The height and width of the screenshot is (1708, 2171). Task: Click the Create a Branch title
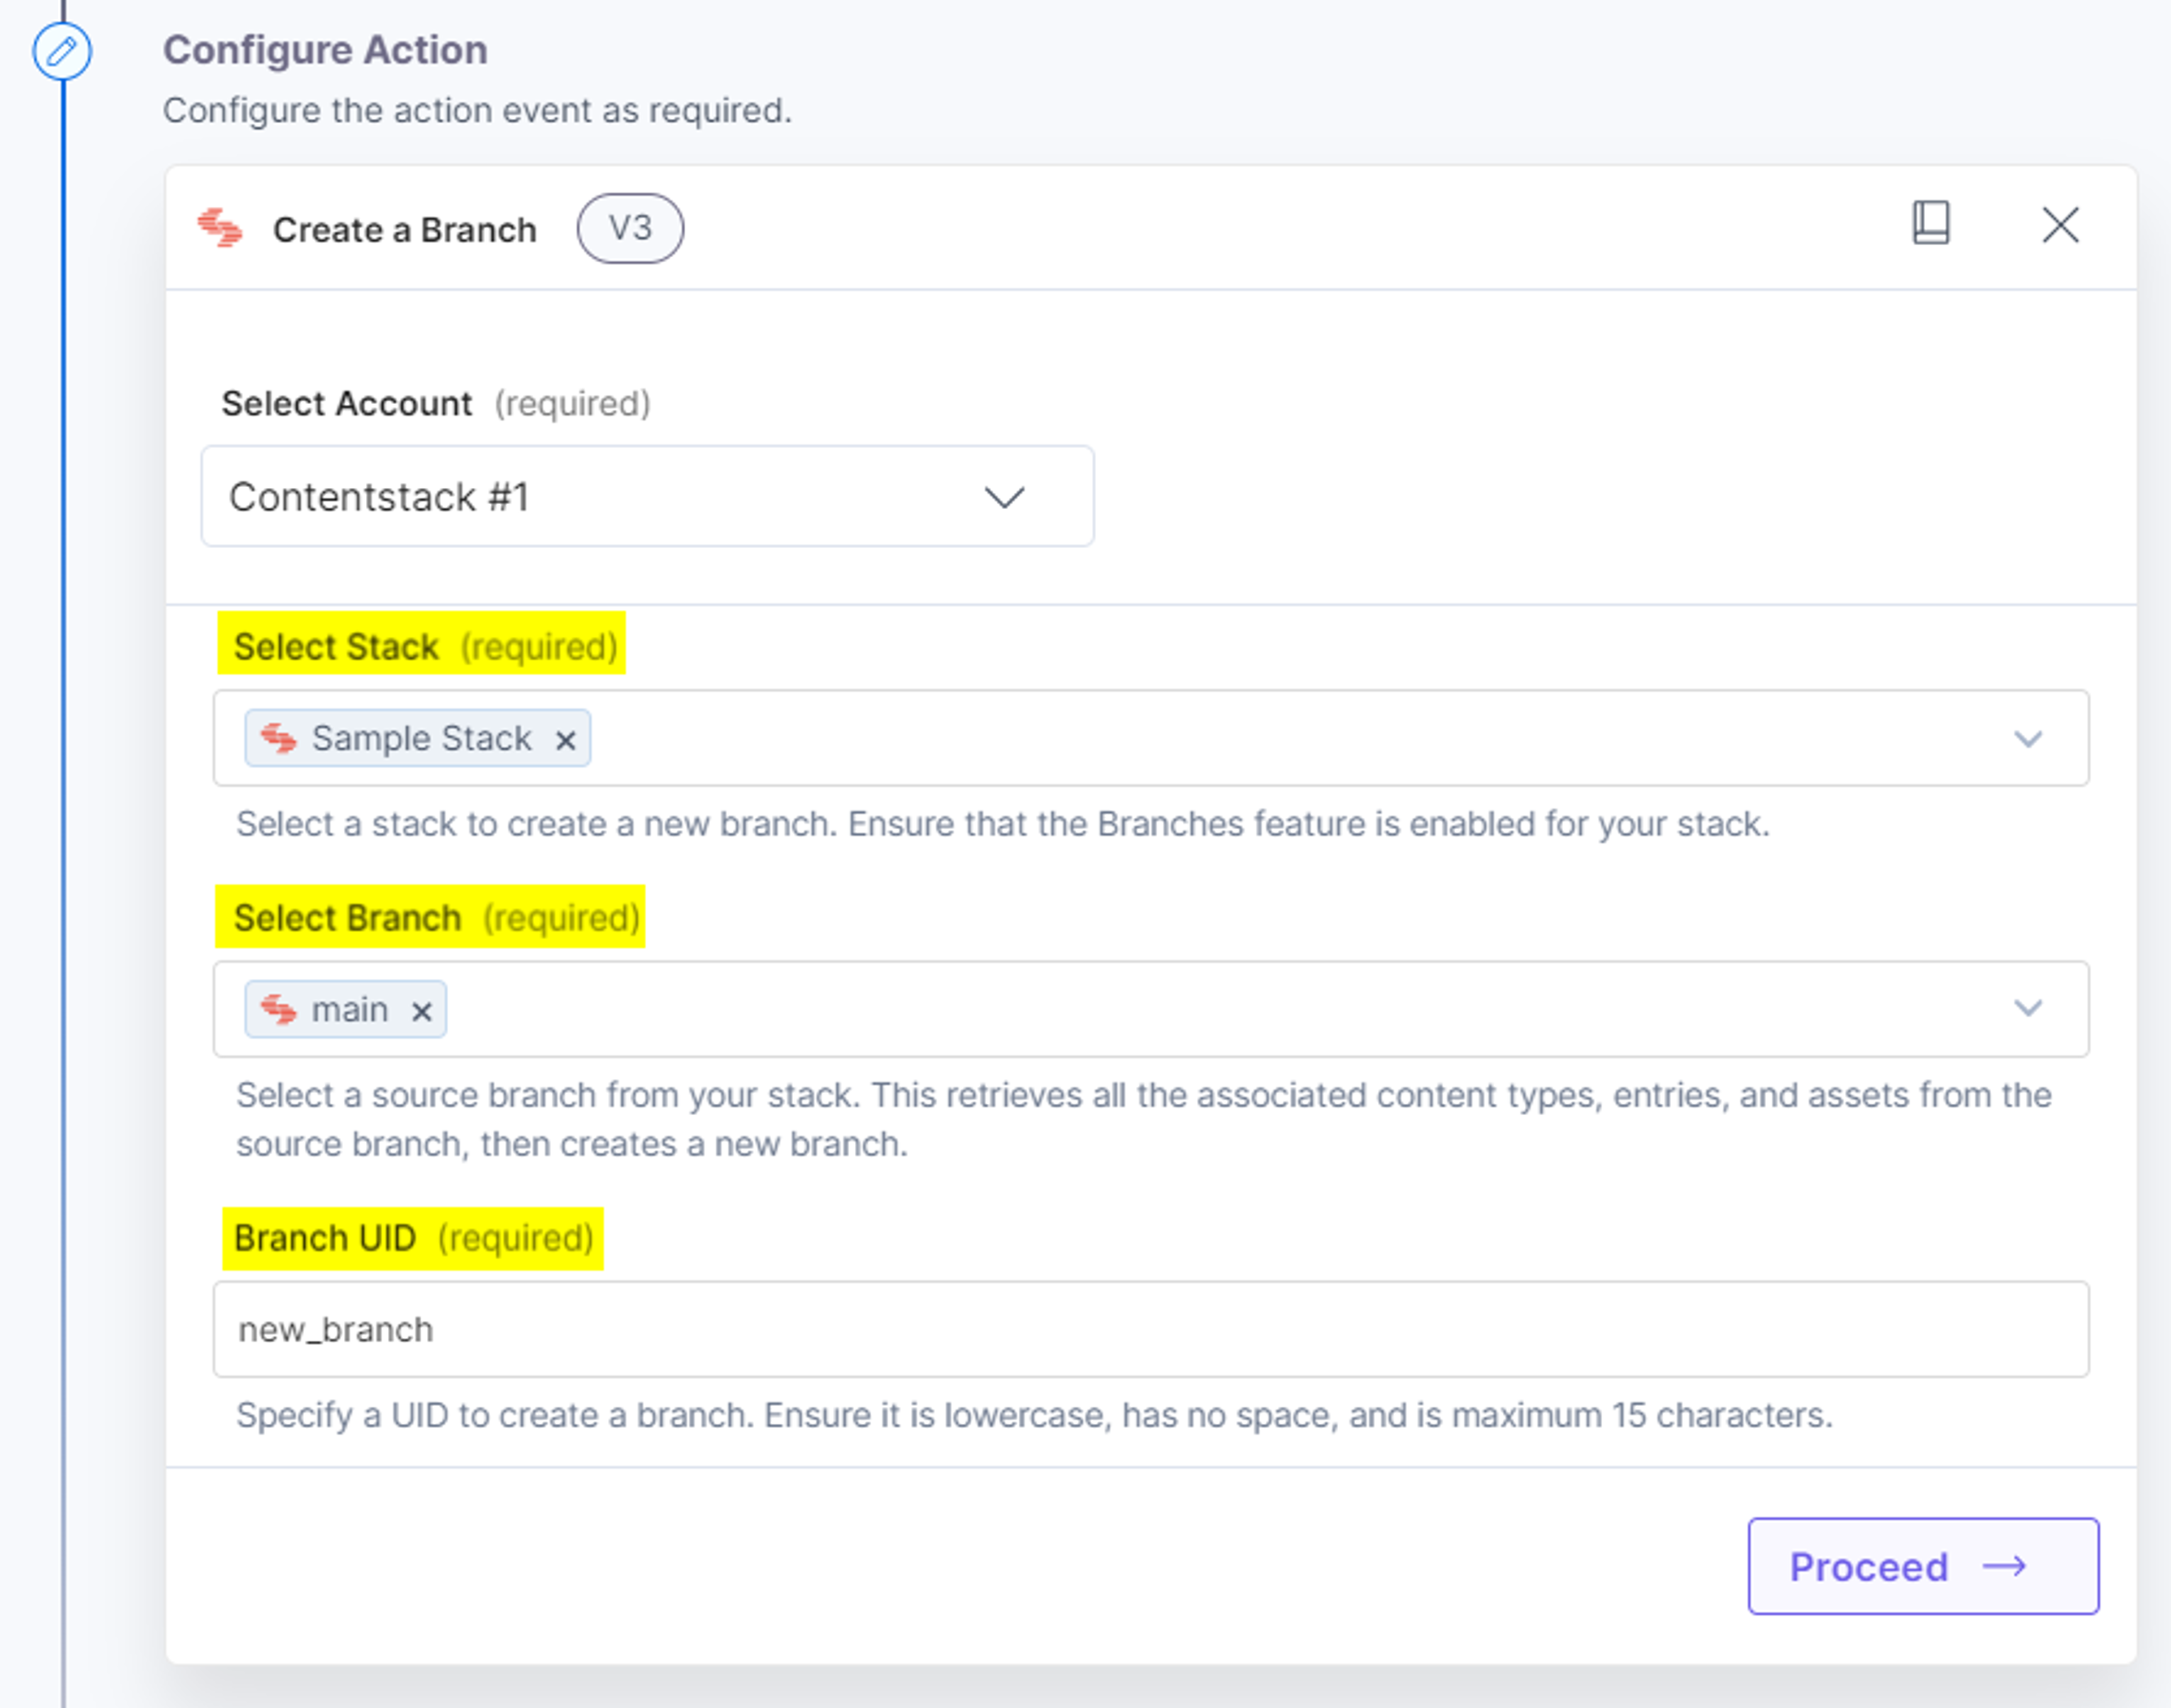pos(404,230)
